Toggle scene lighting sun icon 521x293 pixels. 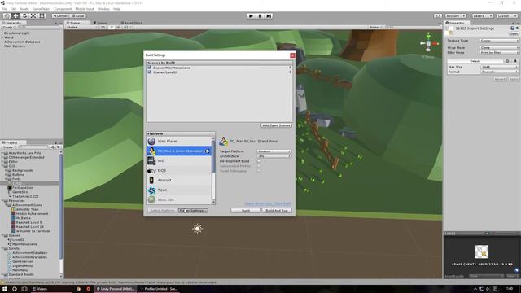112,27
